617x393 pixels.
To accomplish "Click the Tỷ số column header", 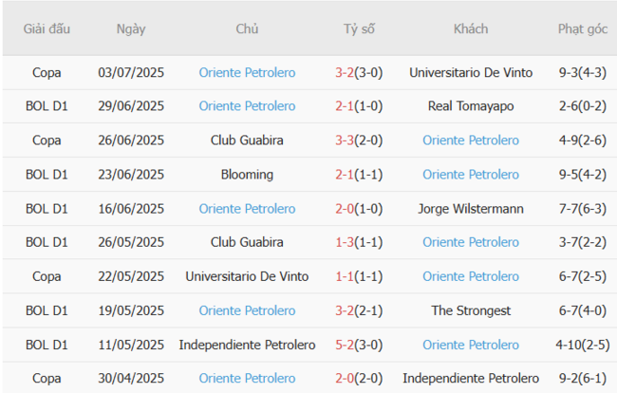I will coord(359,28).
